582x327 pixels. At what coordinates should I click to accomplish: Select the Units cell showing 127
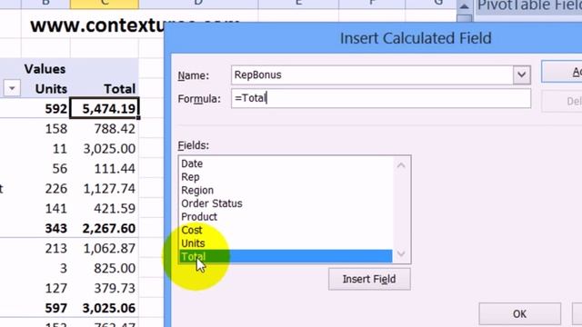click(x=46, y=289)
